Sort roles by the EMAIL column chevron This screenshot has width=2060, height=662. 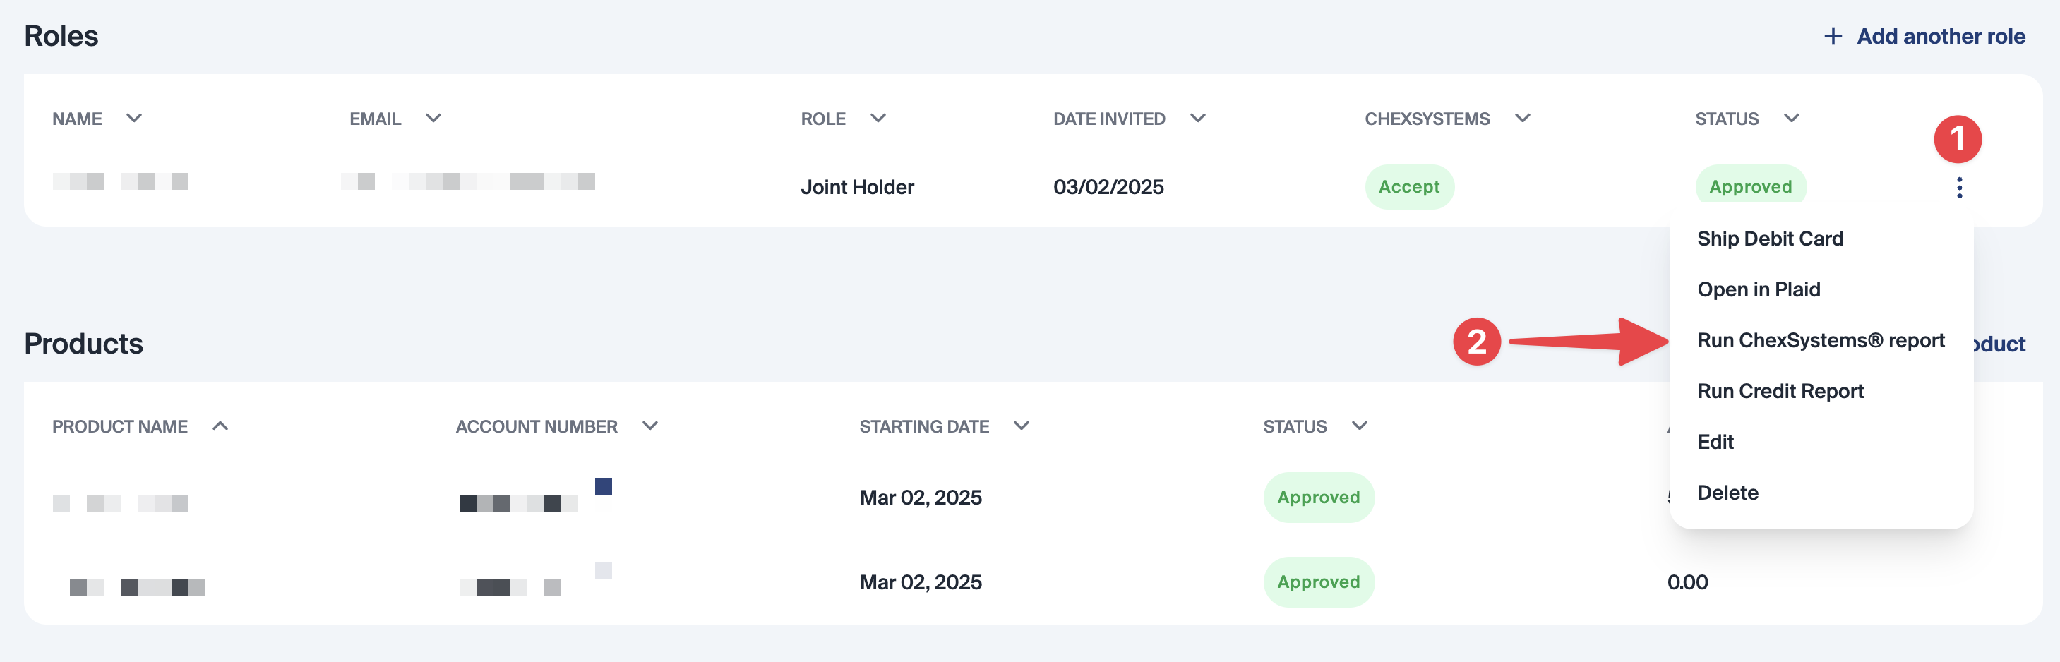(x=433, y=119)
